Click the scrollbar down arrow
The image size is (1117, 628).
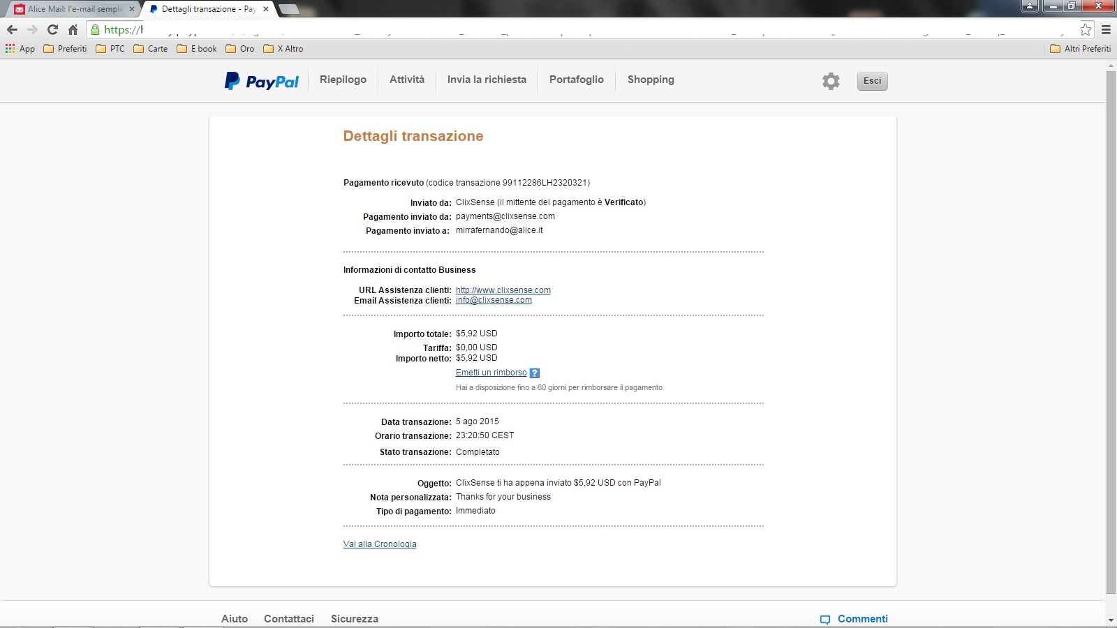click(x=1111, y=620)
